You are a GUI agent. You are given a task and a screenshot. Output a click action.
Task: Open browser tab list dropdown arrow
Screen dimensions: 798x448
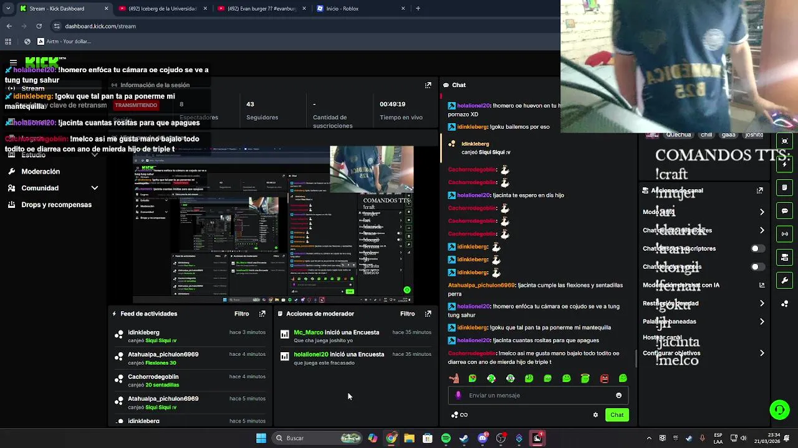tap(7, 9)
